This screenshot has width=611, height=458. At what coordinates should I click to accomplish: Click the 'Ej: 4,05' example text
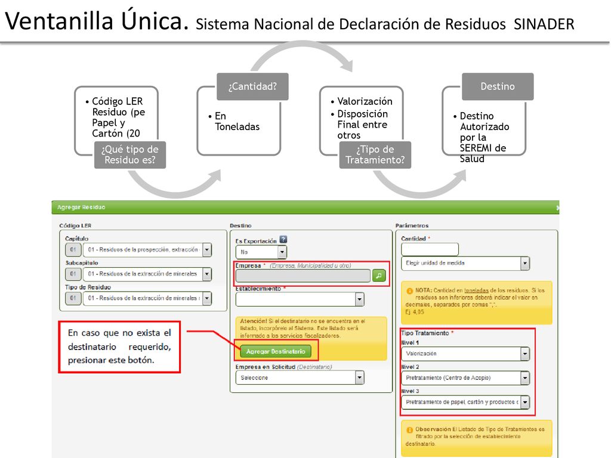[414, 312]
